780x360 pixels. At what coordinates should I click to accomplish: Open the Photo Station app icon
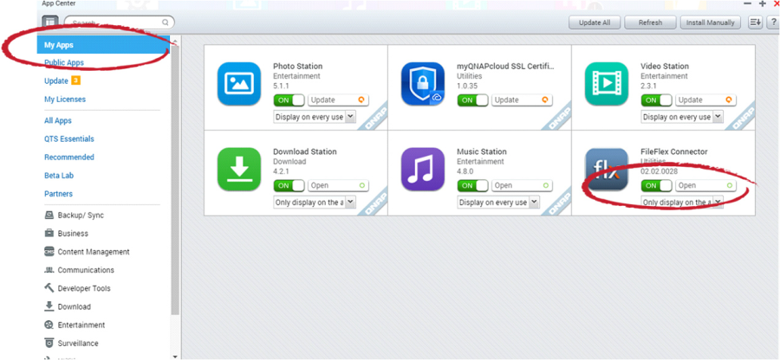(x=239, y=84)
